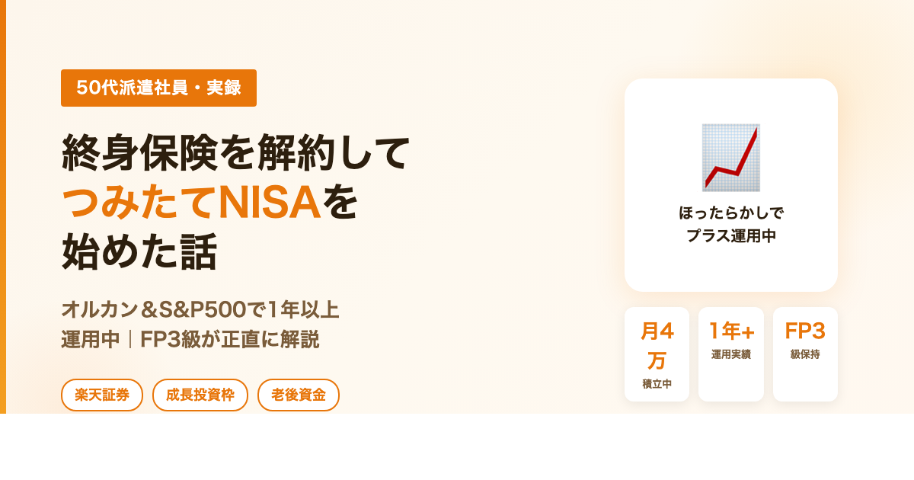Click the 始めた話 headline line
The height and width of the screenshot is (480, 914).
(139, 252)
